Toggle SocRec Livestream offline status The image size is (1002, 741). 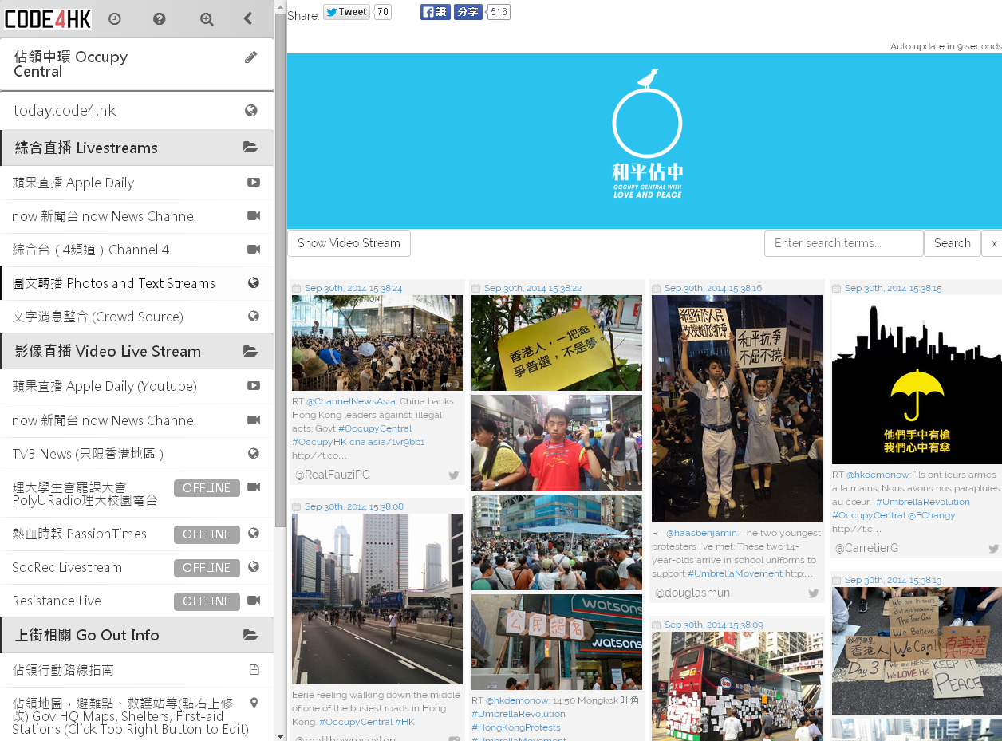click(207, 567)
